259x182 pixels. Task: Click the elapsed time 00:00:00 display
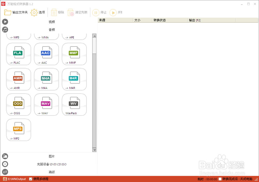[212, 179]
